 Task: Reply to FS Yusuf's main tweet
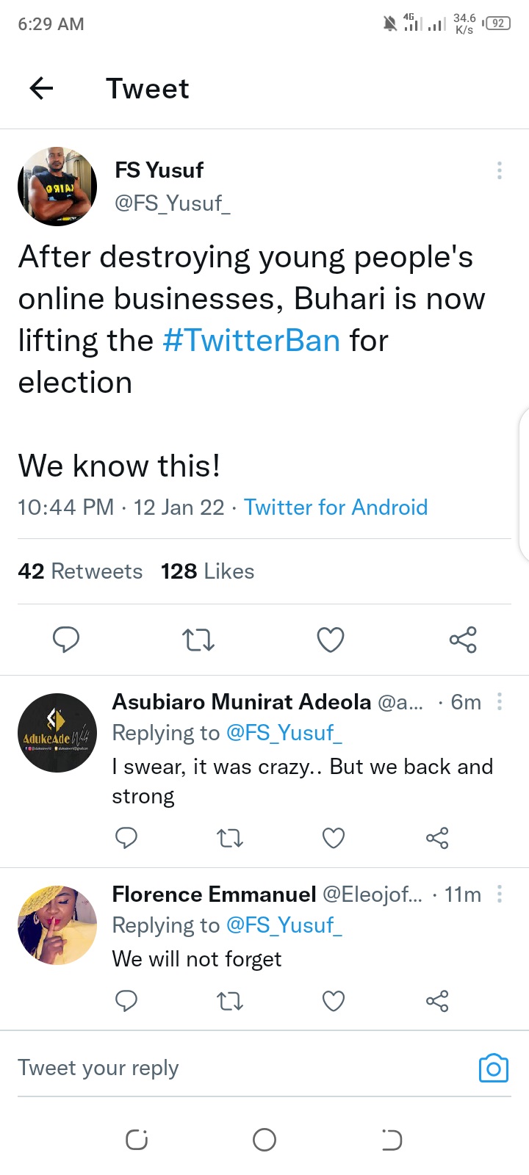(66, 640)
